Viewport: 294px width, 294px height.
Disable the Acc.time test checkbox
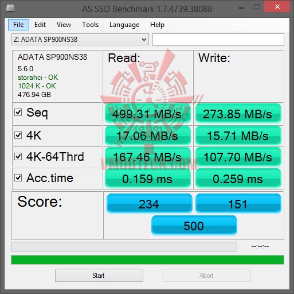point(18,178)
